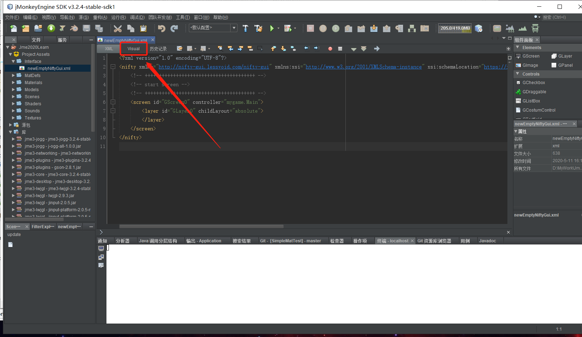The width and height of the screenshot is (582, 337).
Task: Click the 搜索 (Ctrl+I) search field
Action: click(561, 17)
